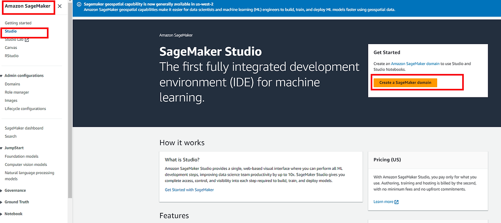The height and width of the screenshot is (223, 501).
Task: Close the Amazon SageMaker navigation panel
Action: click(59, 6)
